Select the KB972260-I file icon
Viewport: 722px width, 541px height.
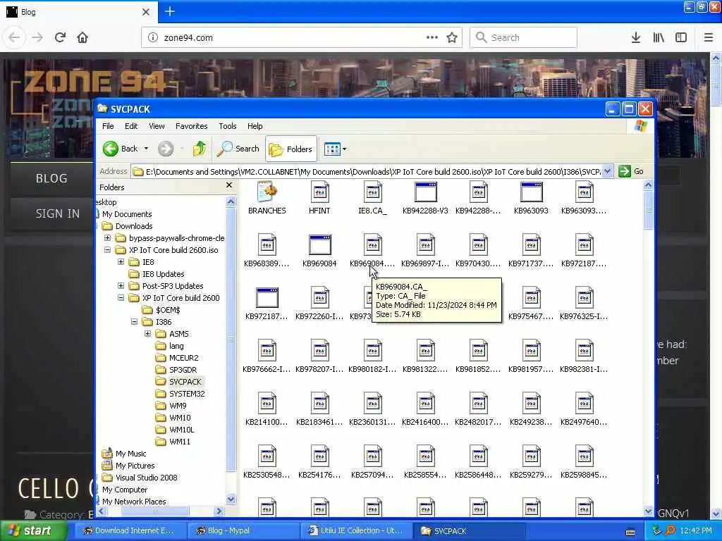[319, 298]
